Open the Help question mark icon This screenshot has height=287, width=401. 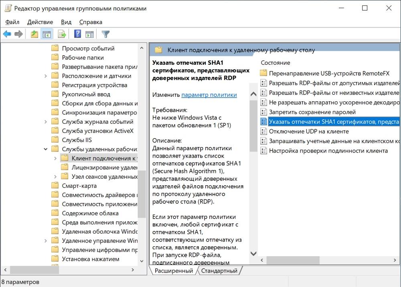tap(77, 34)
